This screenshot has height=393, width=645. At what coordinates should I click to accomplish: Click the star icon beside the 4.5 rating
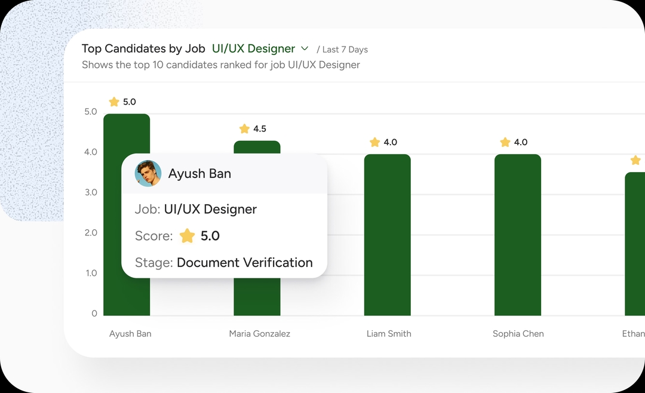(x=244, y=129)
